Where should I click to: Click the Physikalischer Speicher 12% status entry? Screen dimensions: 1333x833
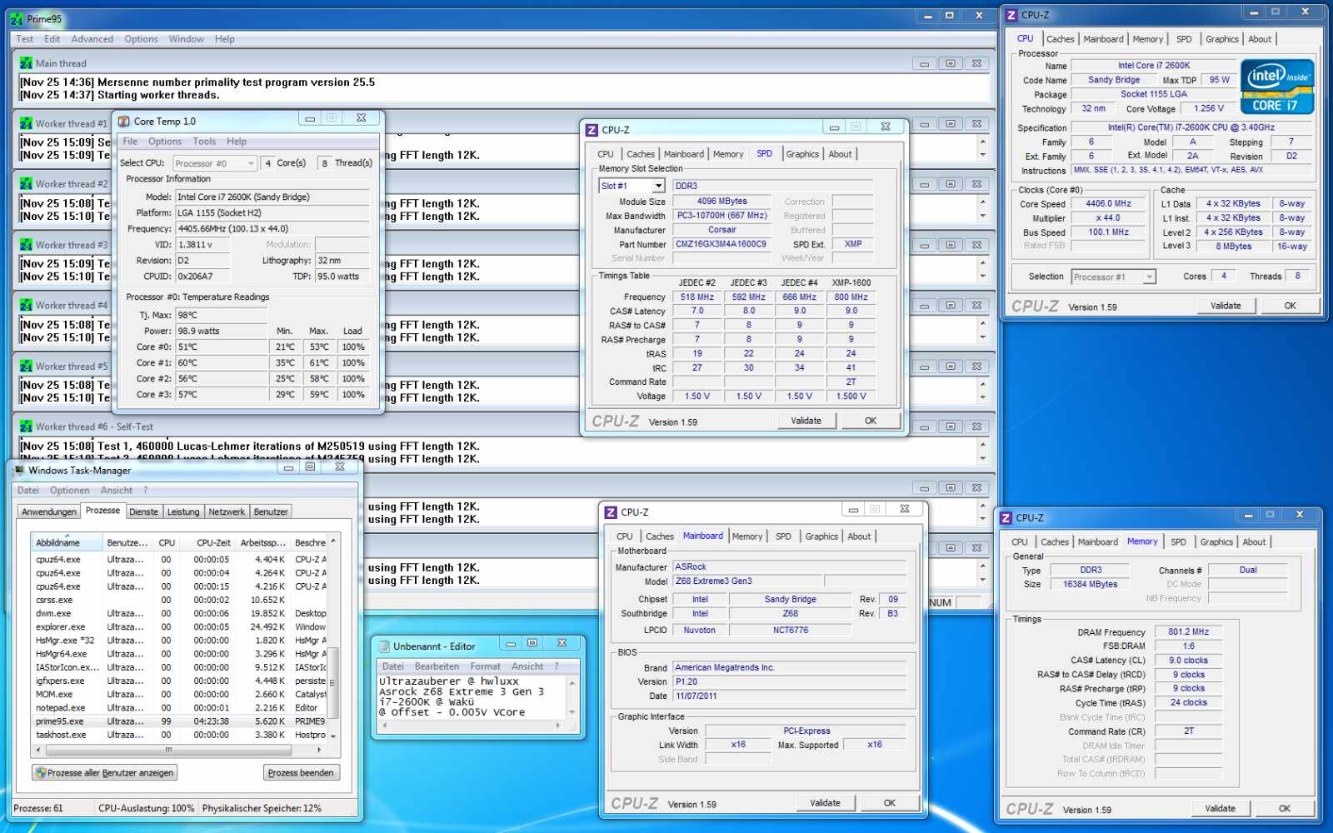pyautogui.click(x=262, y=808)
